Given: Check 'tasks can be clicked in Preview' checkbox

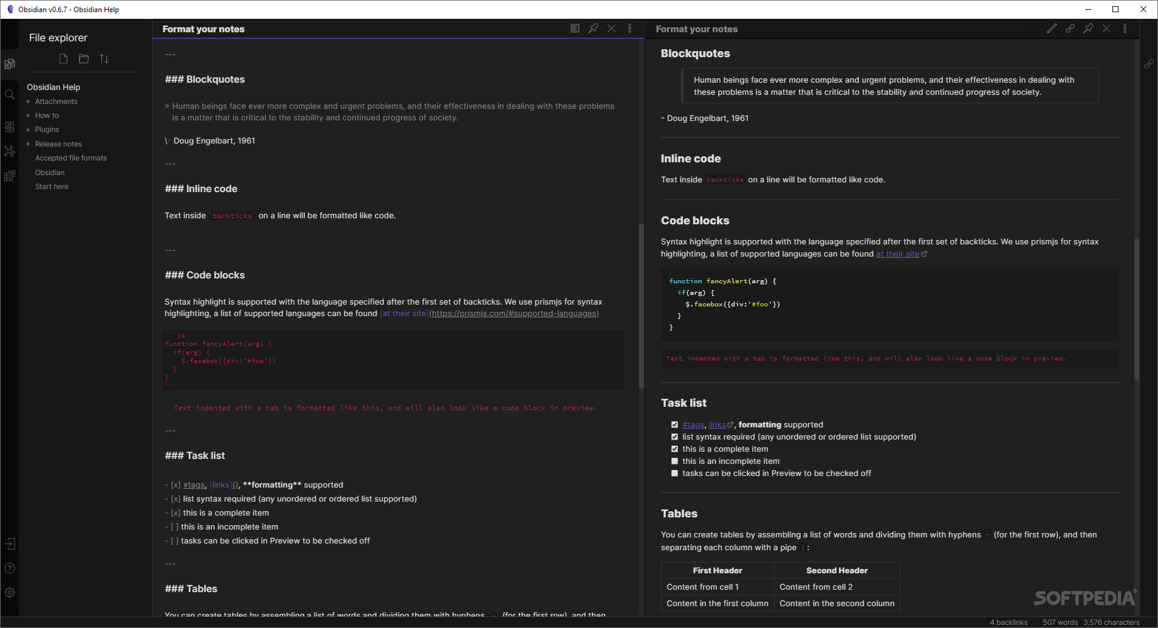Looking at the screenshot, I should 674,474.
